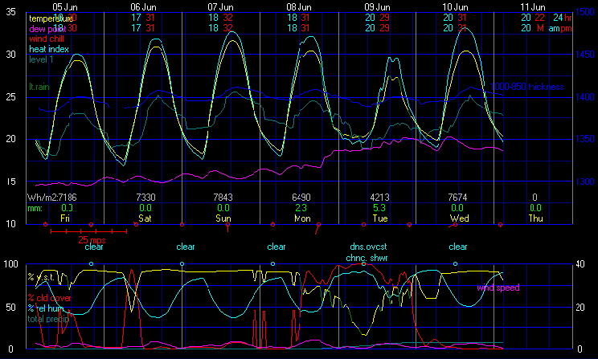The image size is (598, 359).
Task: Select the "06 Jun" date header
Action: [143, 7]
